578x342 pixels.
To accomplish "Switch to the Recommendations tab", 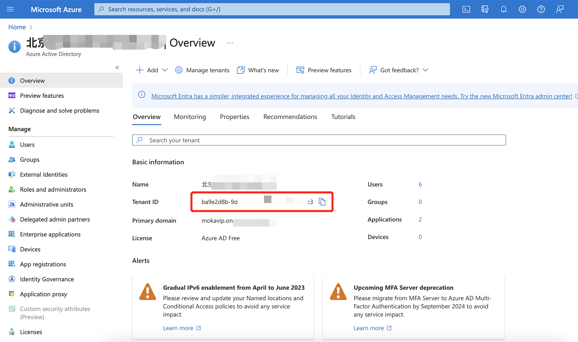I will 290,117.
